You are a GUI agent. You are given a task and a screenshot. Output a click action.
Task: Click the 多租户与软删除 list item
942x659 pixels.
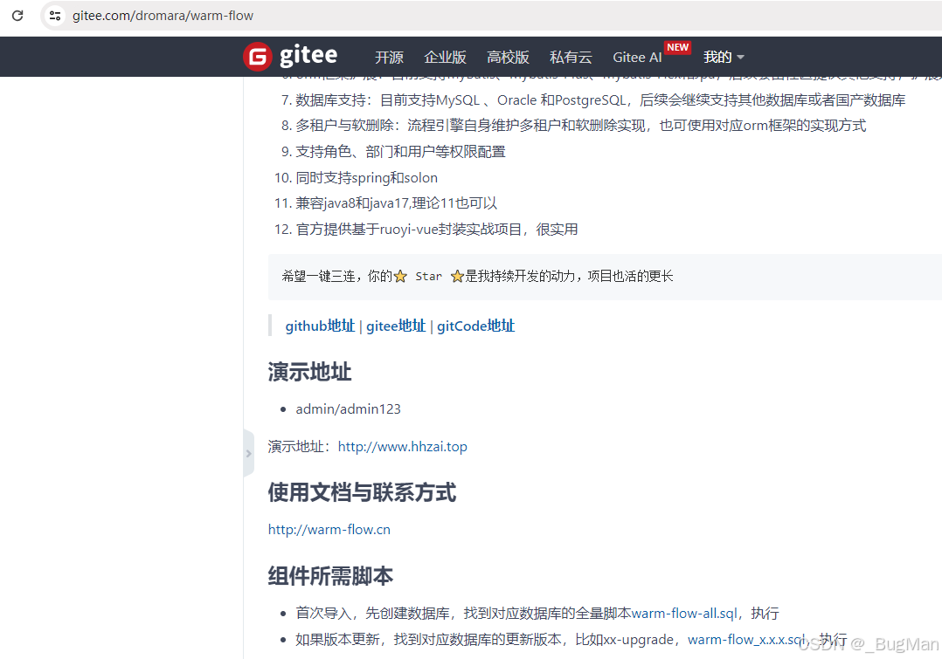coord(580,126)
